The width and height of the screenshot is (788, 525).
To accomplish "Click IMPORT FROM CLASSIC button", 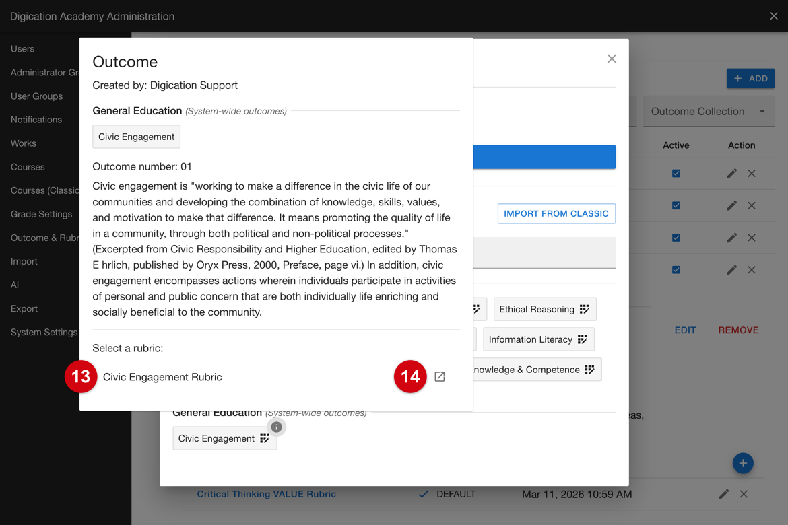I will [x=556, y=213].
